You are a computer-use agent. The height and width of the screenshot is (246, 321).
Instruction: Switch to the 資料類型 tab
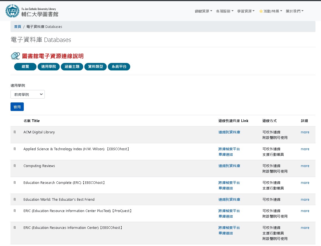(x=95, y=67)
